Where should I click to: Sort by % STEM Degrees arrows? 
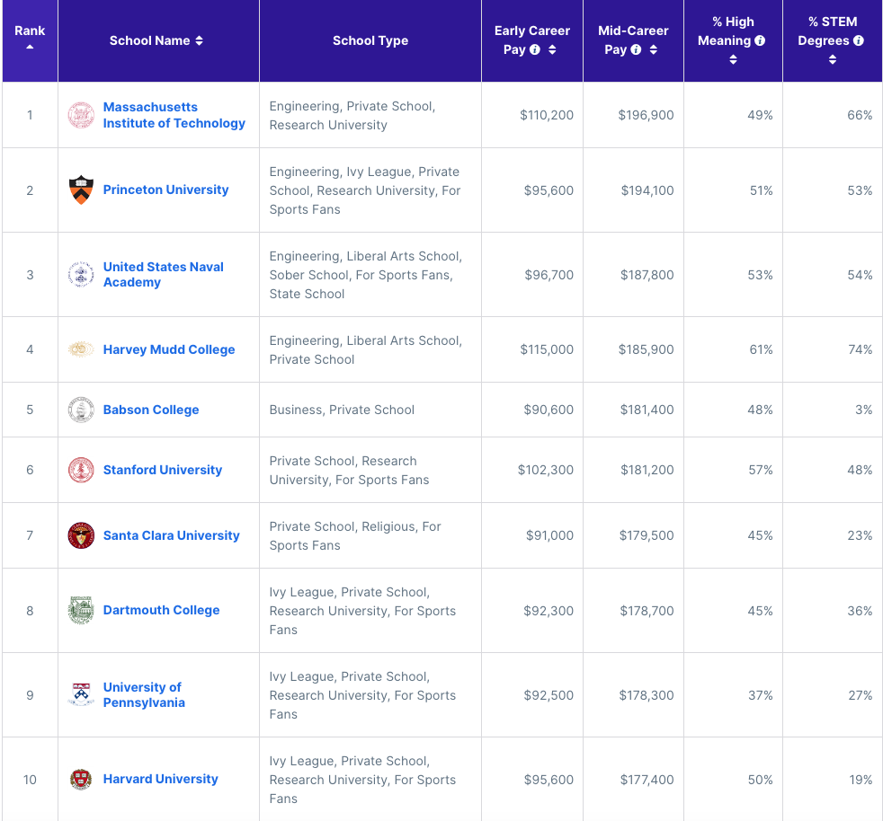coord(833,59)
